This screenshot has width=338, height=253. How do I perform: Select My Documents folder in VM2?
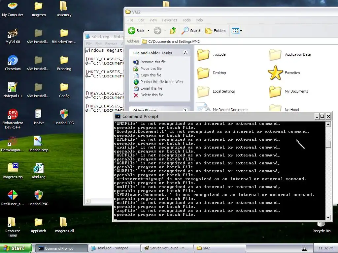pyautogui.click(x=288, y=92)
